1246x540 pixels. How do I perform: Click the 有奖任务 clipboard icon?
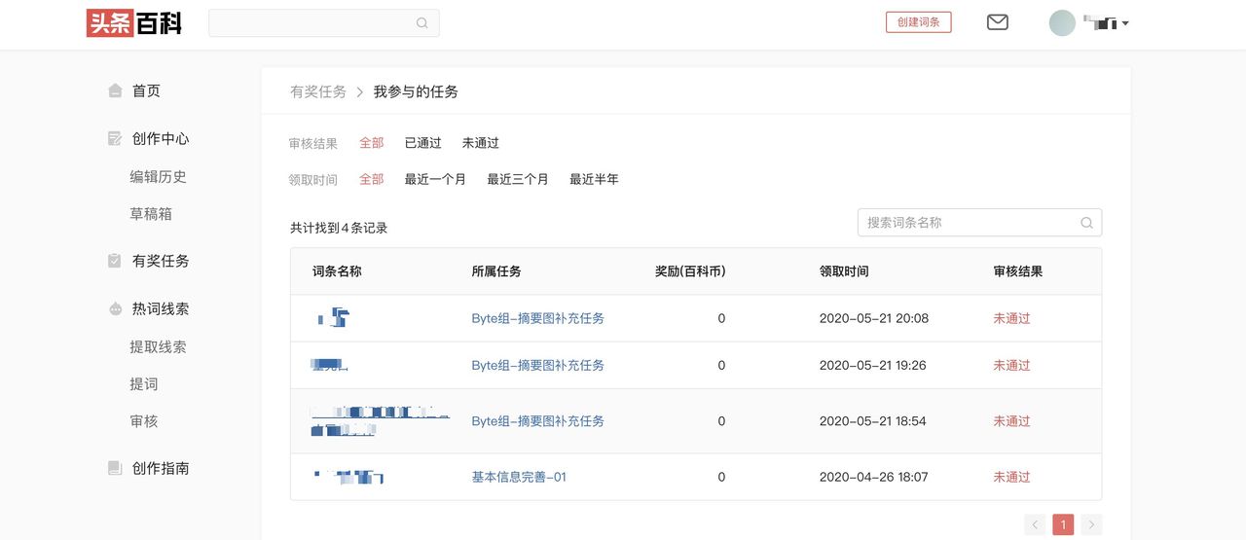coord(115,261)
